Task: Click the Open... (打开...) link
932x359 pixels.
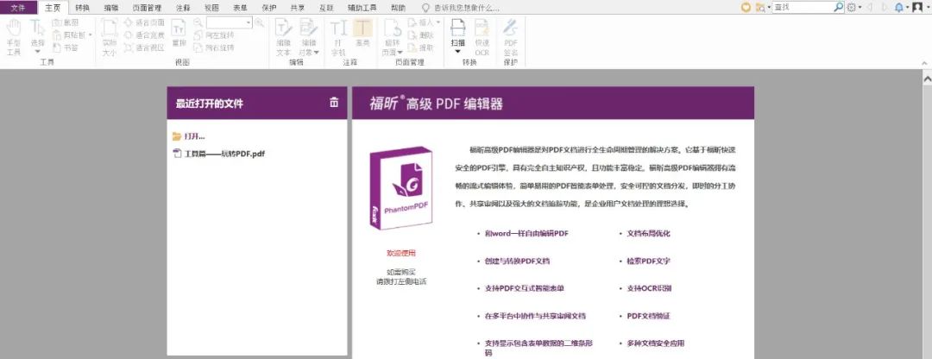Action: [x=188, y=136]
